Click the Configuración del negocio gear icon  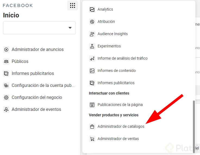coord(6,98)
